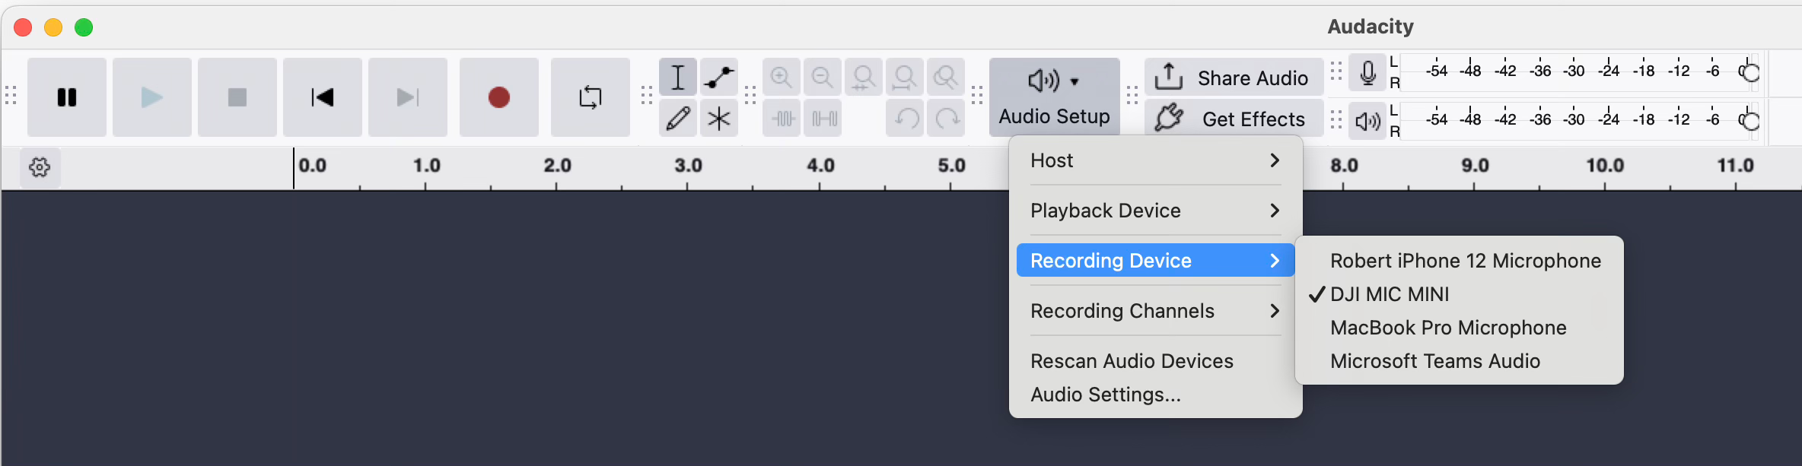Select the Multi-tool asterisk icon
1802x466 pixels.
pos(719,118)
